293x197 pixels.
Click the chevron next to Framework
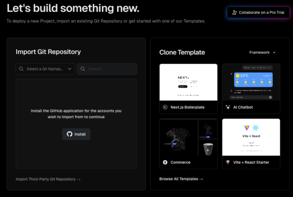[274, 53]
